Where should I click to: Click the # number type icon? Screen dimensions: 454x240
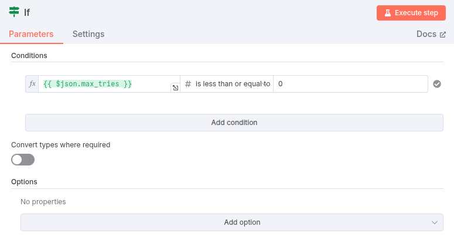pos(188,84)
